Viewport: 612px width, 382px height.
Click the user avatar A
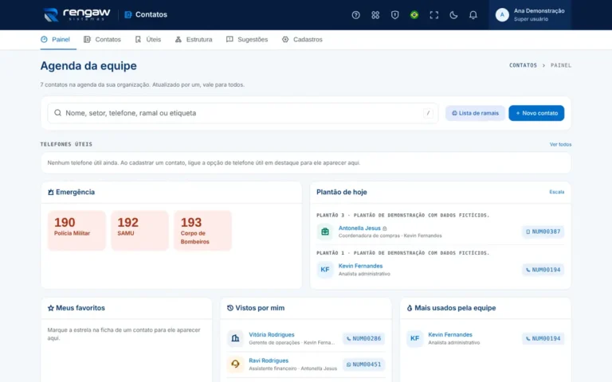(502, 15)
